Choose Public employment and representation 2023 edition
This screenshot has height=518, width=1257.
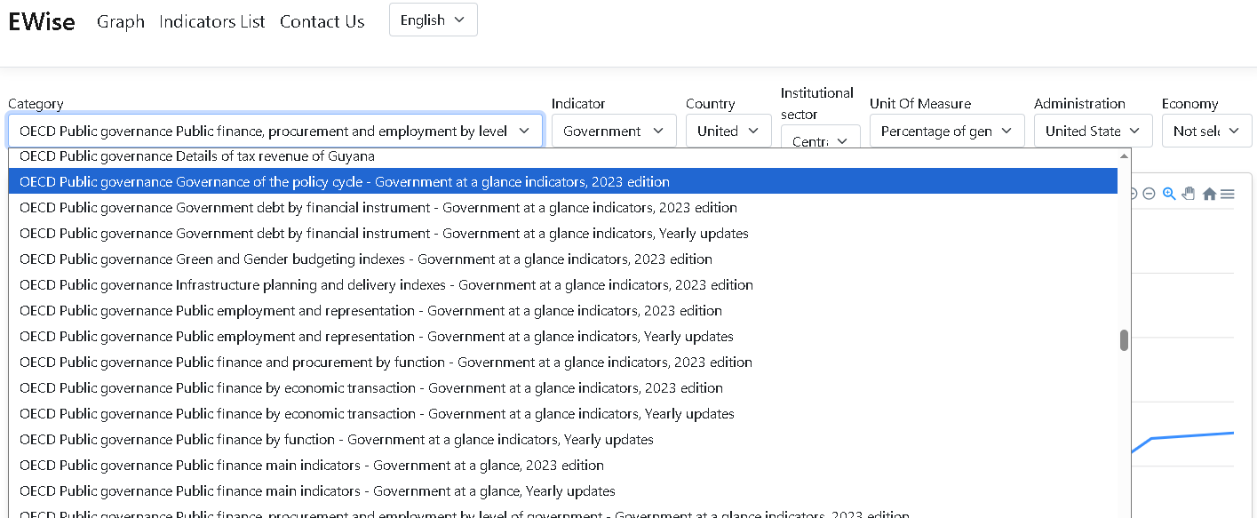[x=563, y=310]
